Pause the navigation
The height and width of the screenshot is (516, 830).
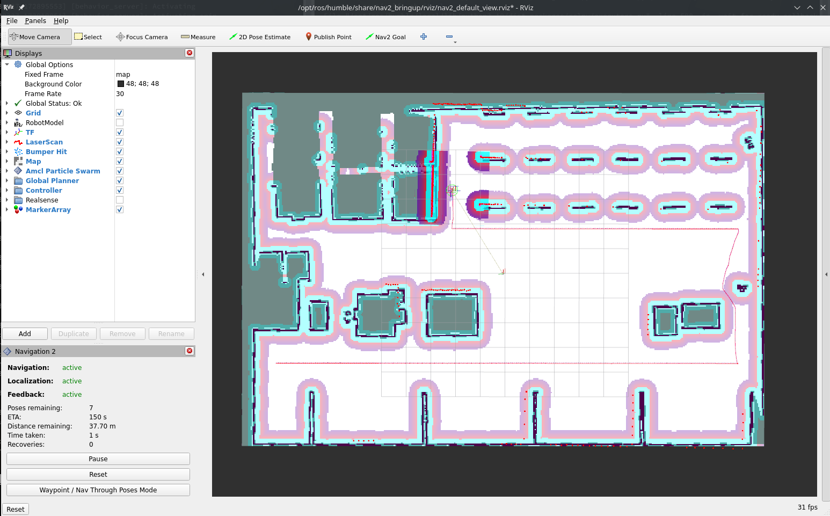98,459
